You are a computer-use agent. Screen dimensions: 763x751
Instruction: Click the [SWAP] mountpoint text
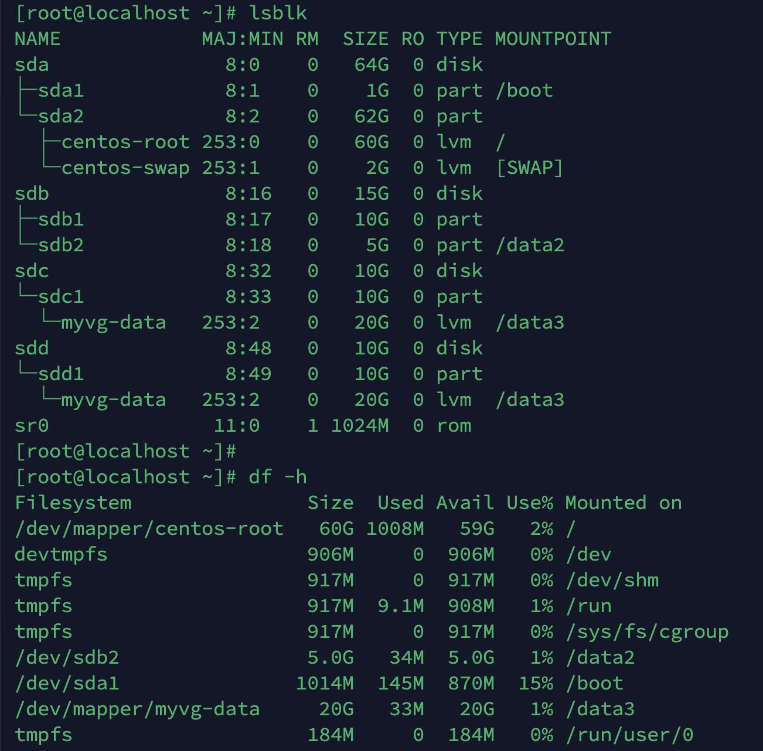click(x=529, y=168)
